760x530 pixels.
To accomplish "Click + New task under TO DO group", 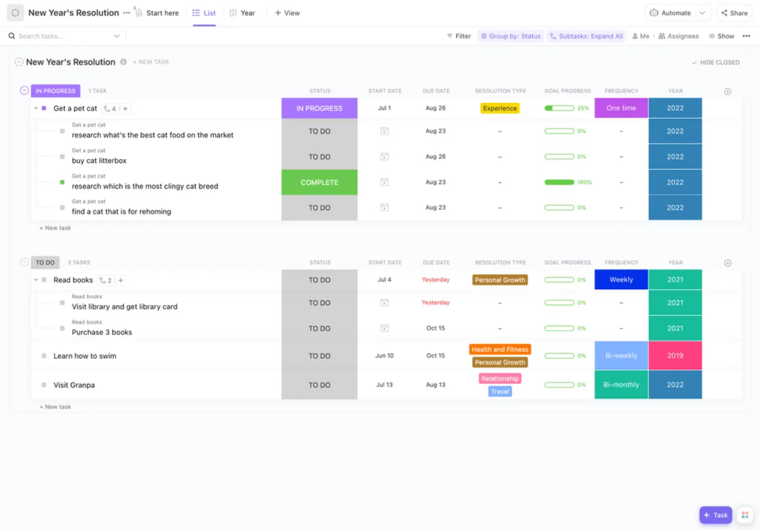I will coord(56,407).
